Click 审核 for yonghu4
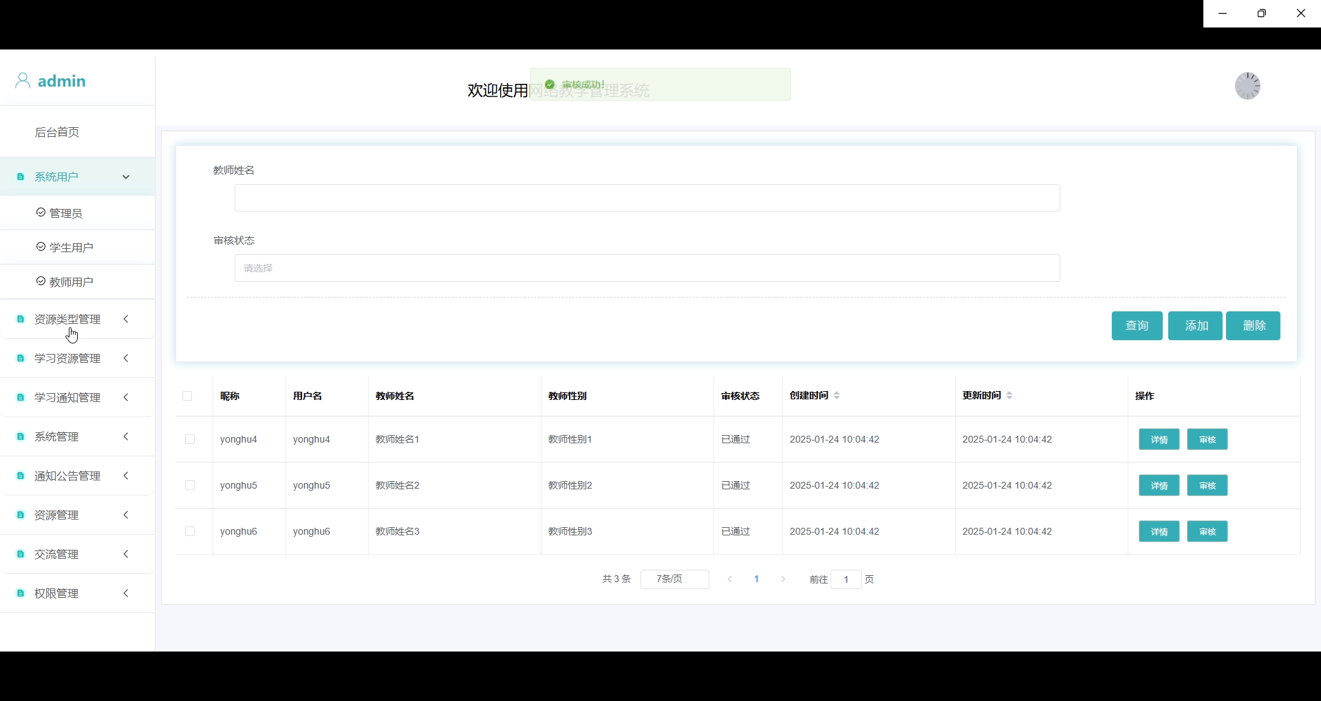1321x701 pixels. [x=1207, y=439]
